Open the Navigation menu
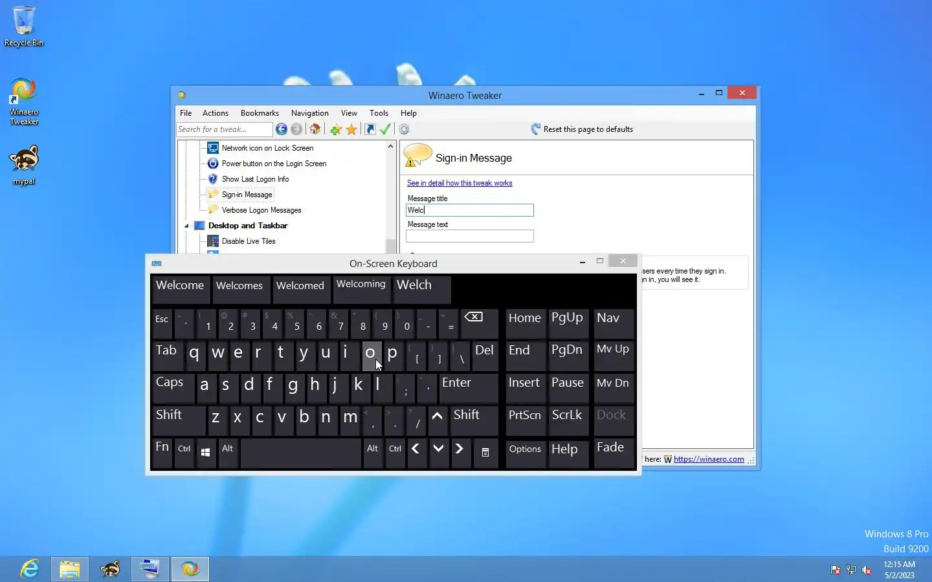Viewport: 932px width, 582px height. pyautogui.click(x=310, y=113)
